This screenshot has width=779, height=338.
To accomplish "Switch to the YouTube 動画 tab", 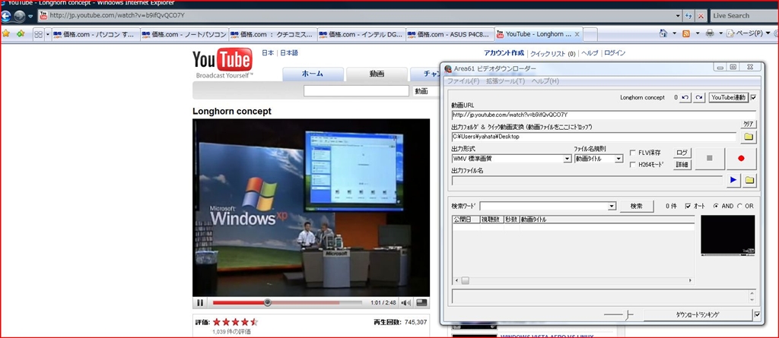I will coord(377,74).
